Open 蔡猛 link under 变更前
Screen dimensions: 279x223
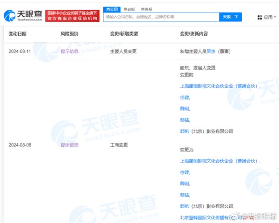click(184, 120)
